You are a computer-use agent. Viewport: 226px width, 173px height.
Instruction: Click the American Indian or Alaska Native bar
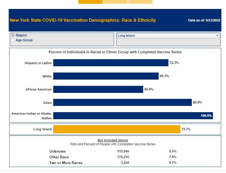[133, 116]
